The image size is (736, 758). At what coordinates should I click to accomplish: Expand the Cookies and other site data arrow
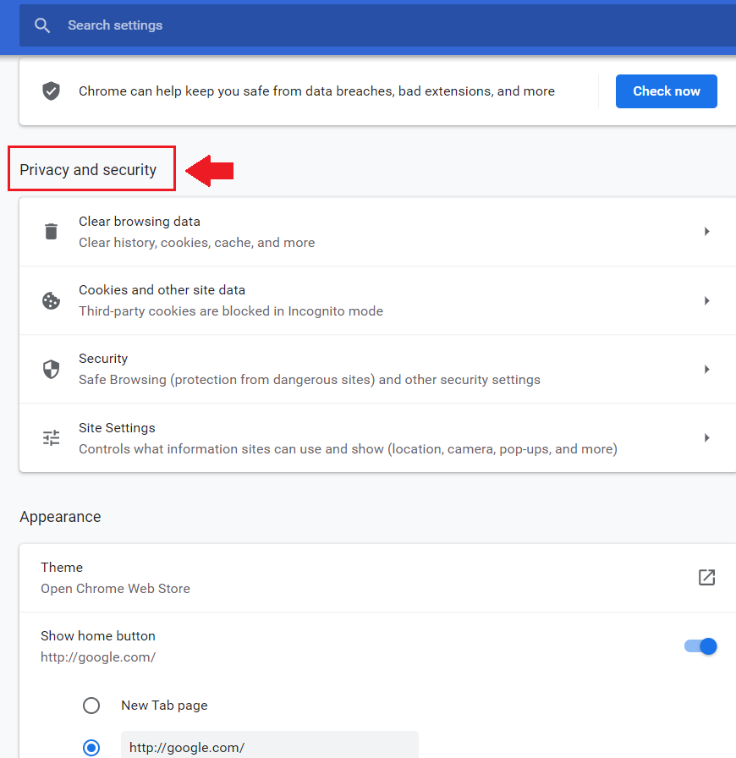pos(707,300)
